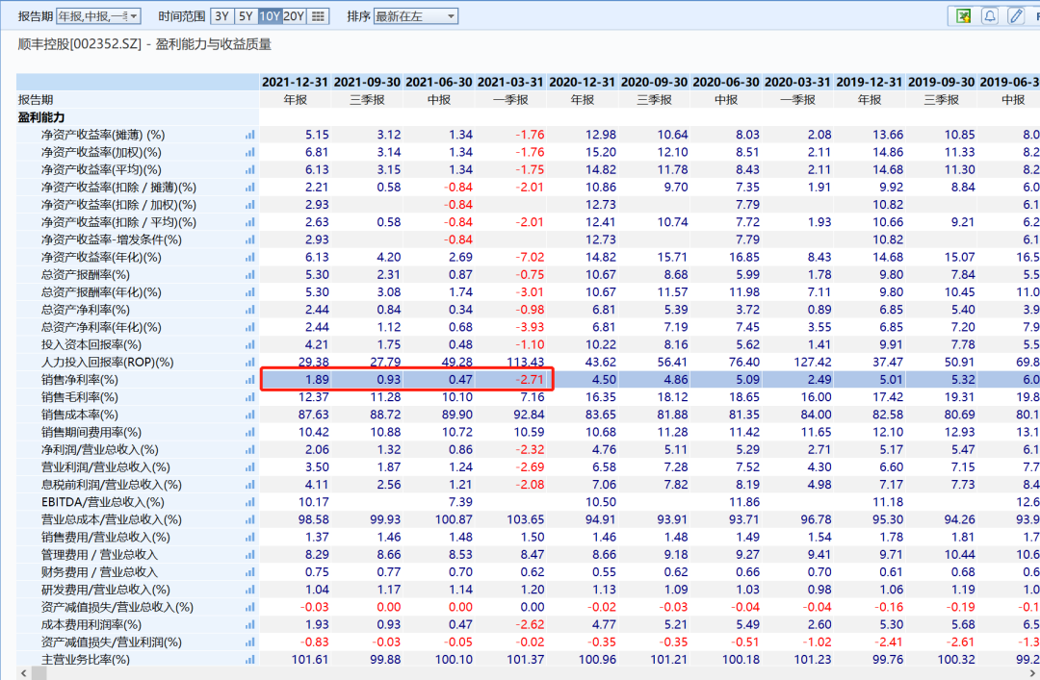Viewport: 1040px width, 680px height.
Task: Open trend chart icon for 主营业务比率
Action: pos(250,660)
